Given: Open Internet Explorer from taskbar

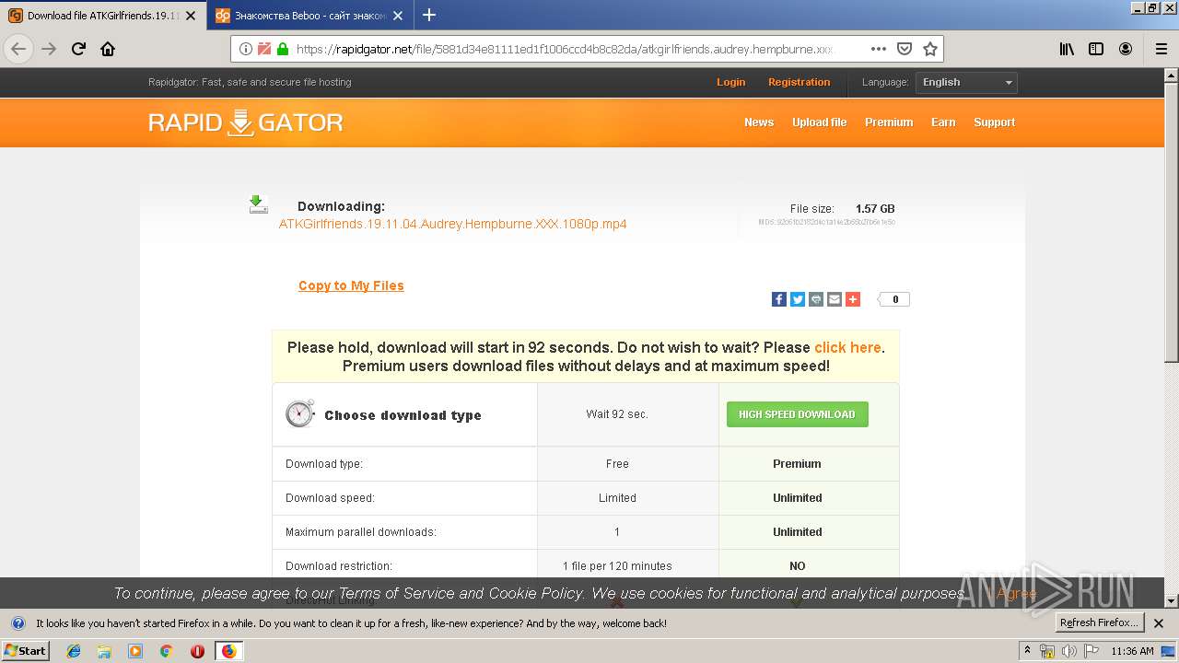Looking at the screenshot, I should pyautogui.click(x=74, y=651).
